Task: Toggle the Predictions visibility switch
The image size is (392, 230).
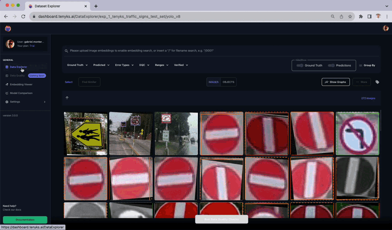Action: (331, 66)
